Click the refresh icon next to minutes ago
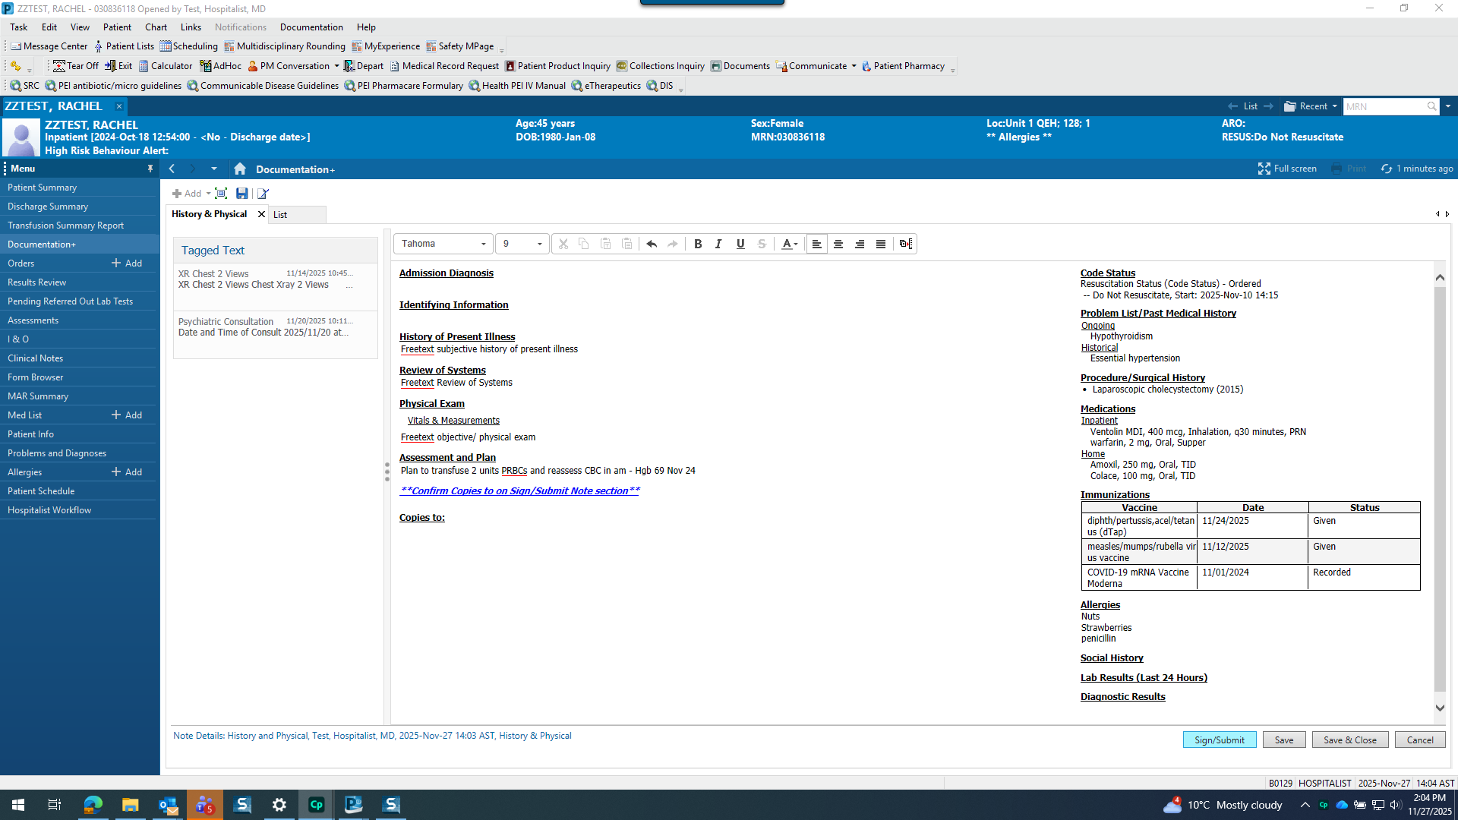 pyautogui.click(x=1387, y=169)
